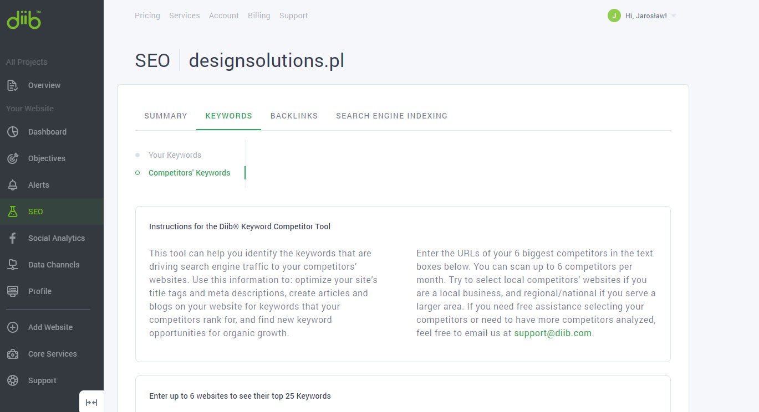The width and height of the screenshot is (759, 412).
Task: Click the Core Services camera icon
Action: tap(13, 354)
